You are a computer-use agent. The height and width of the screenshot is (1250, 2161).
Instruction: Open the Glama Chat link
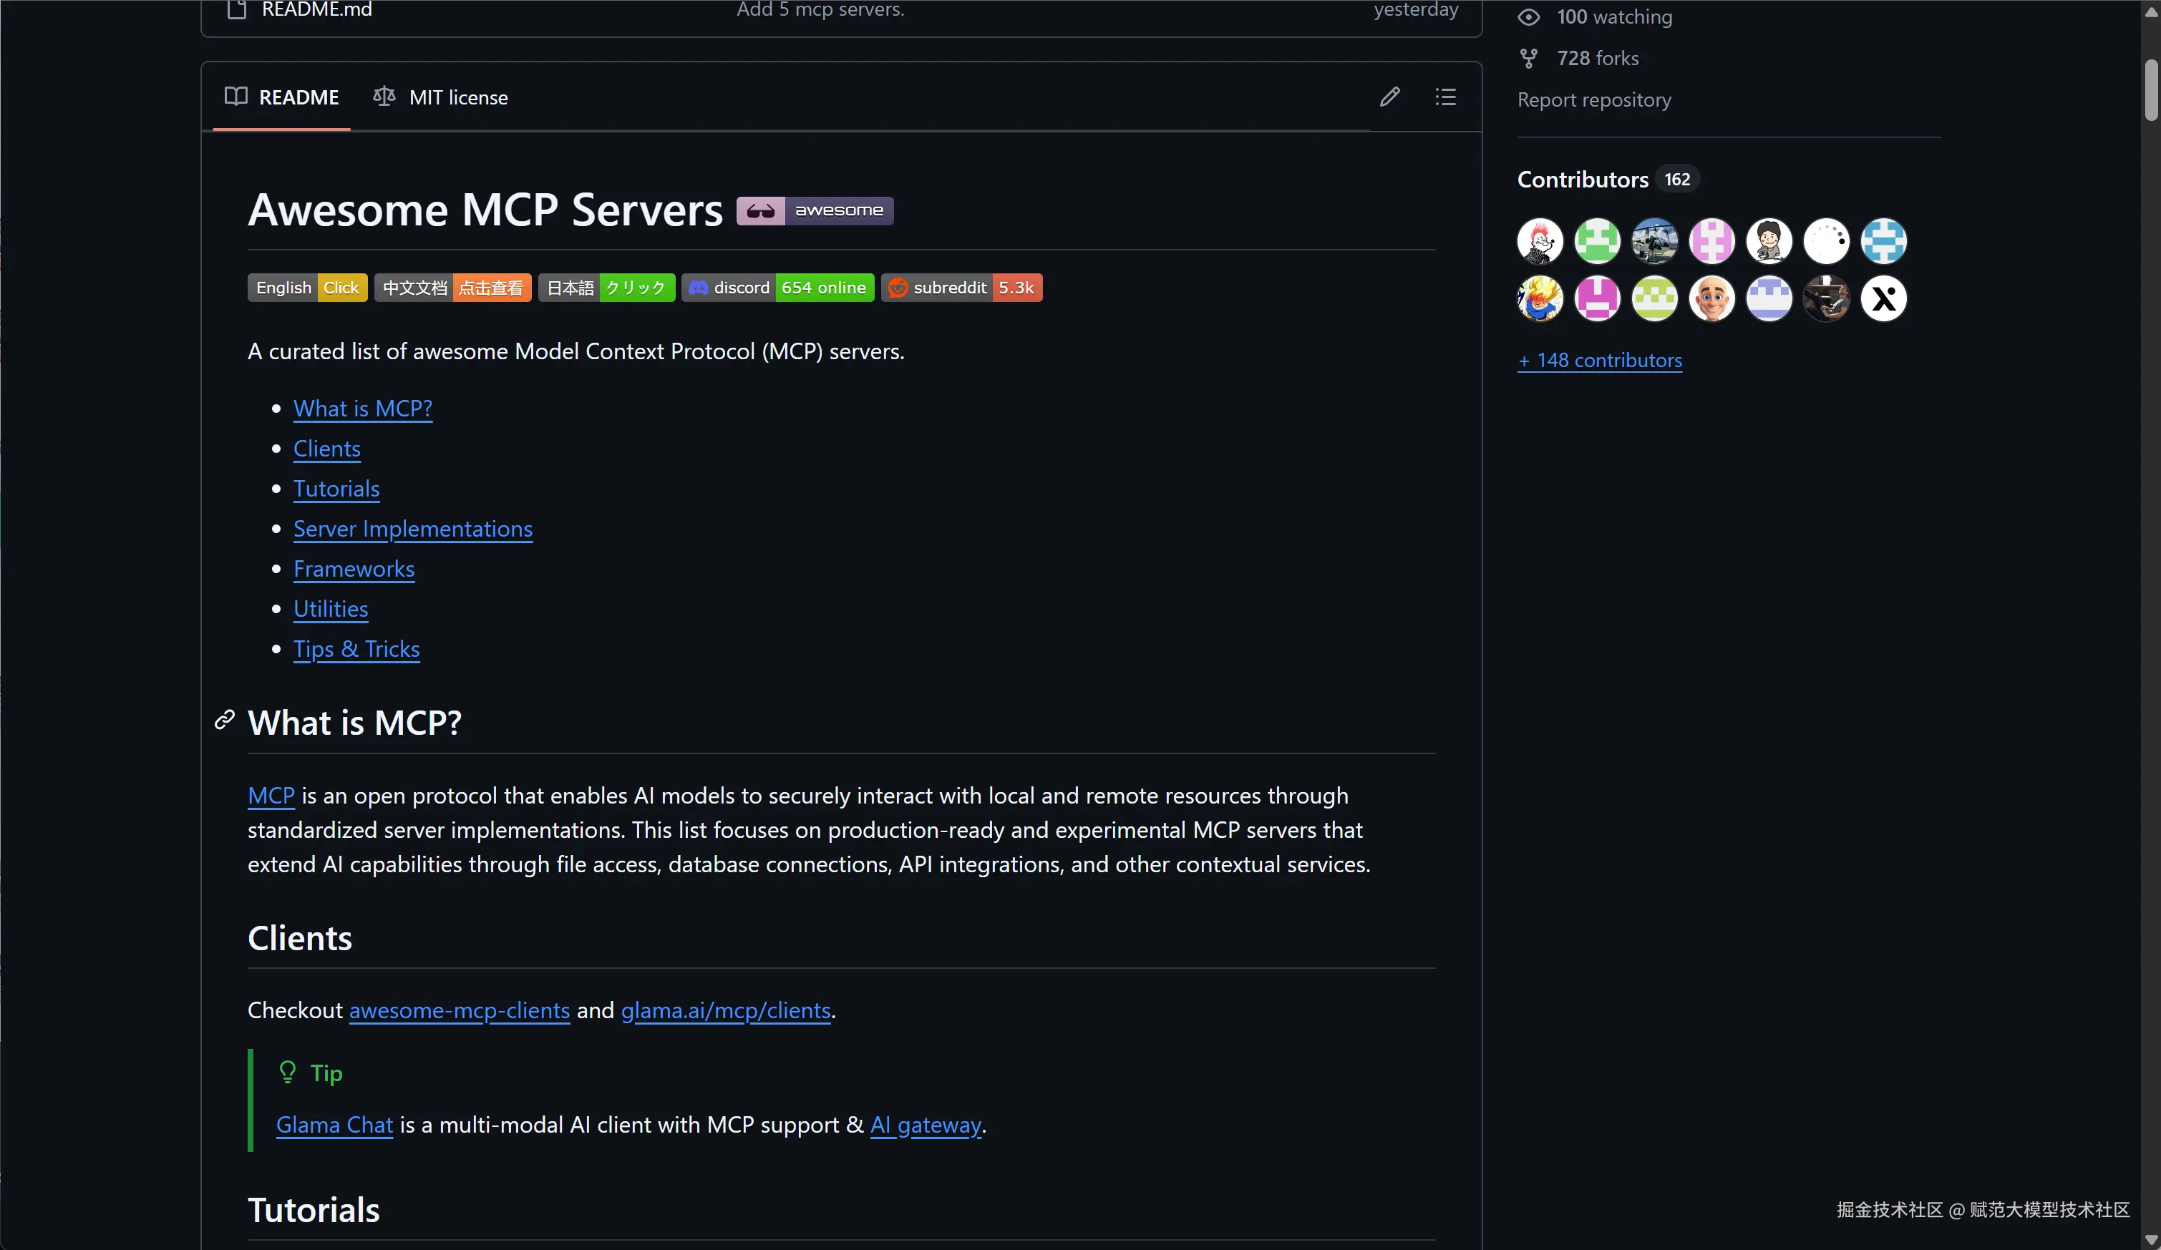pos(334,1125)
